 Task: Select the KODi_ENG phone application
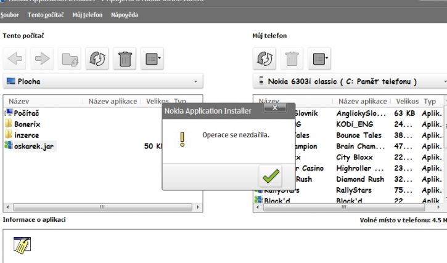[355, 124]
